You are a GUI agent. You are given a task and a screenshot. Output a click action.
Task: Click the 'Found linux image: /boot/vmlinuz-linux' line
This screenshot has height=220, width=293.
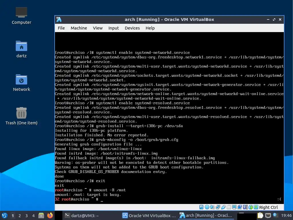98,149
